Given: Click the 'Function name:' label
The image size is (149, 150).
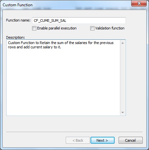Looking at the screenshot, I should [18, 20].
